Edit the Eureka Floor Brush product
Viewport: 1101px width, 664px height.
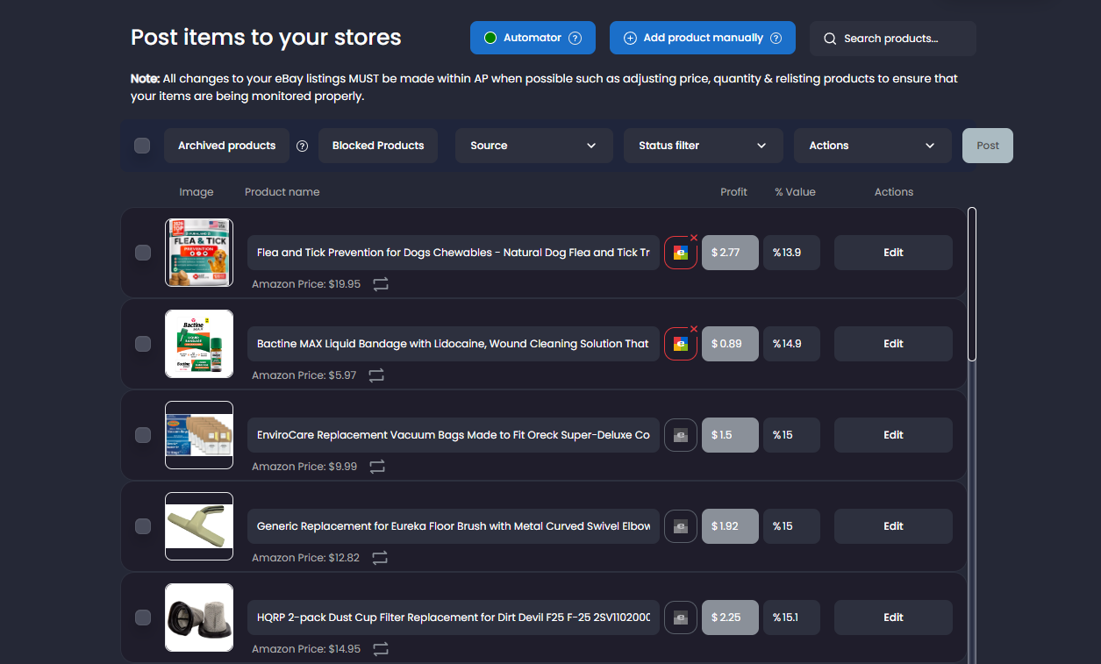pyautogui.click(x=893, y=526)
